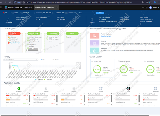The image size is (160, 116).
Task: Switch to the Home Page tab
Action: pos(28,7)
